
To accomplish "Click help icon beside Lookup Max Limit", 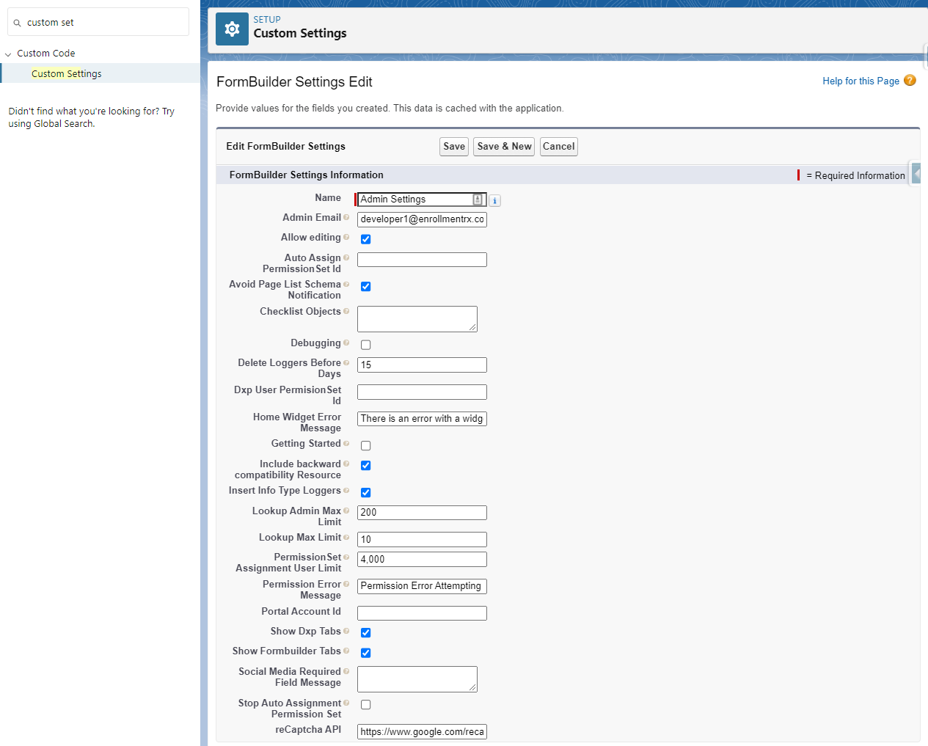I will click(346, 538).
